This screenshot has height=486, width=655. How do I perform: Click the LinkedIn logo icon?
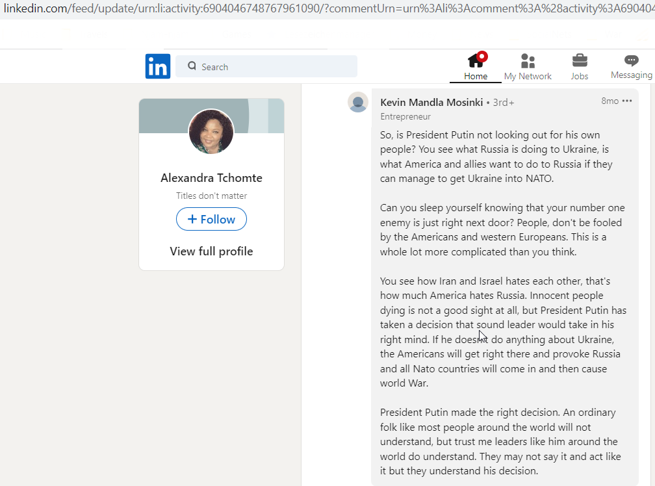[x=158, y=66]
